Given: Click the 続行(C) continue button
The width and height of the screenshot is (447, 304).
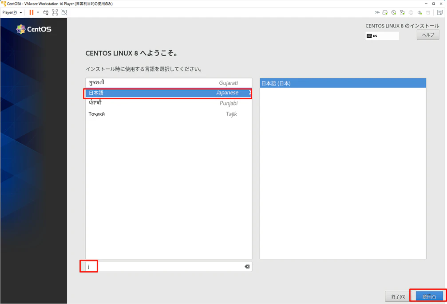Looking at the screenshot, I should point(429,296).
